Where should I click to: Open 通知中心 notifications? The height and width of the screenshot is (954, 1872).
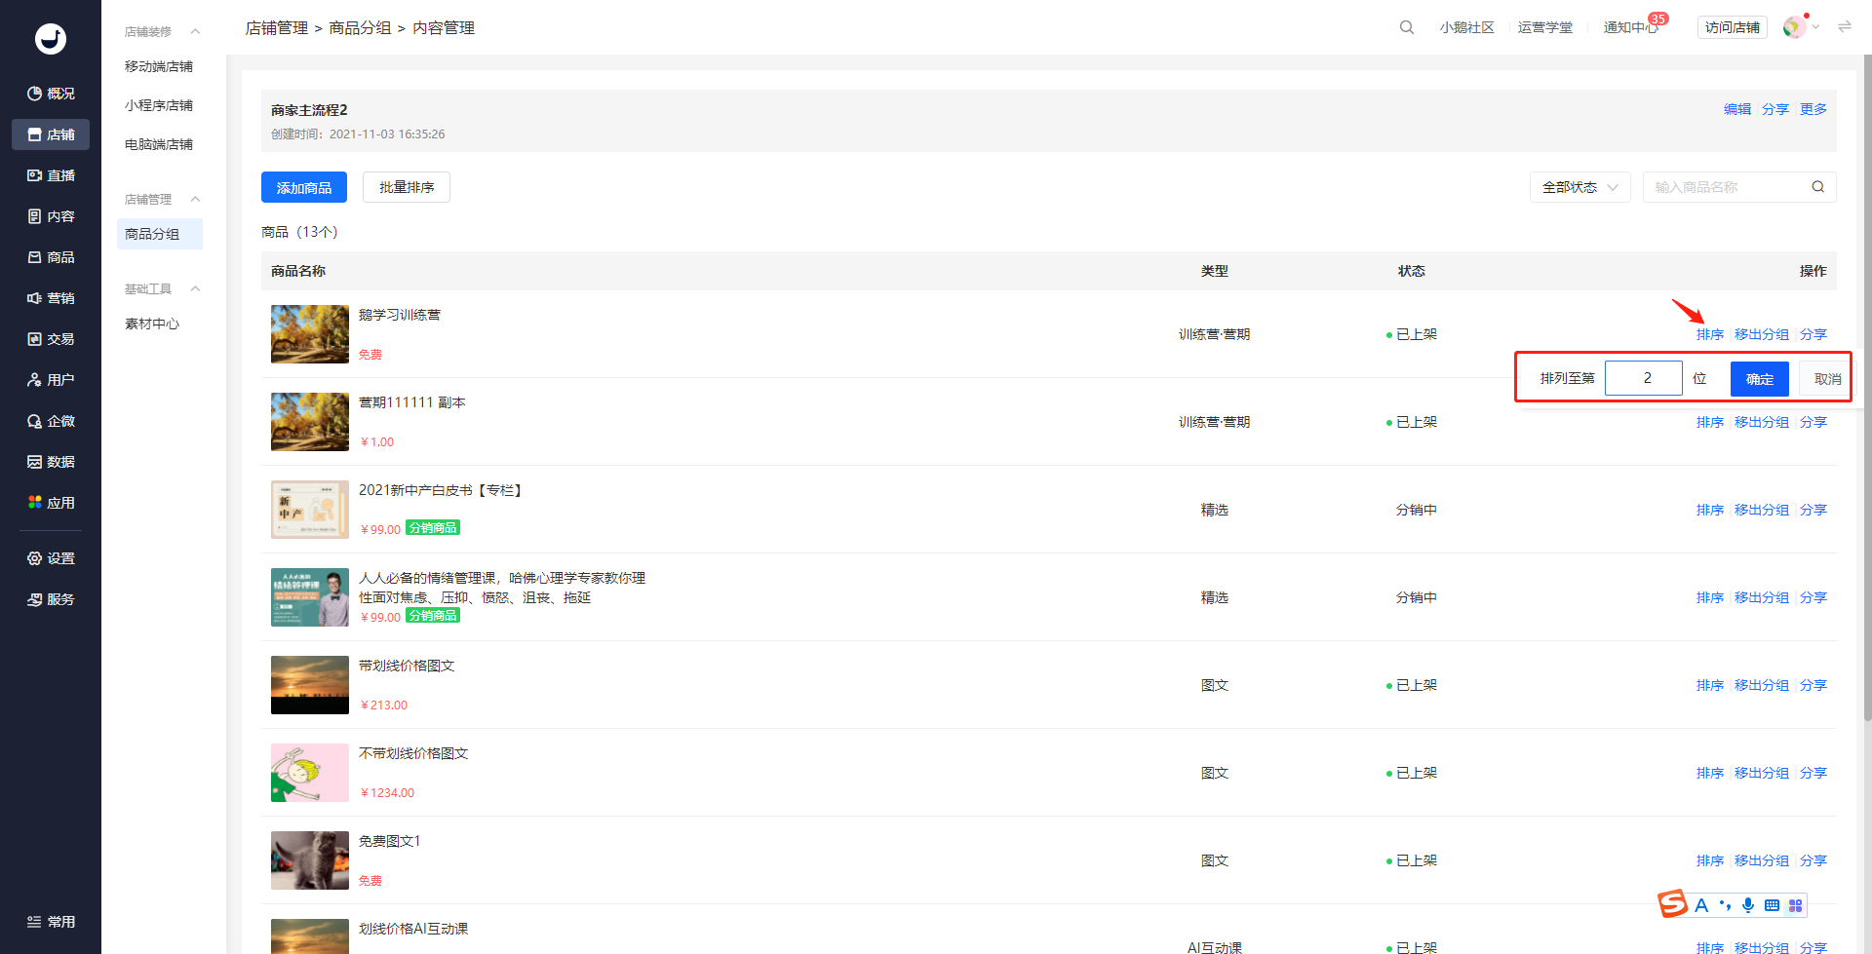click(1631, 27)
